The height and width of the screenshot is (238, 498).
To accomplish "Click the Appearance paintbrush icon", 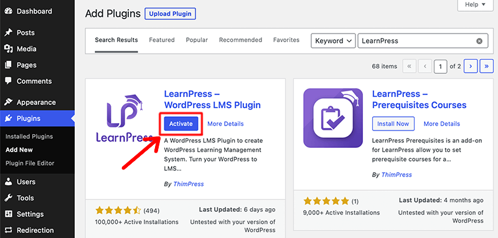I will [x=9, y=103].
